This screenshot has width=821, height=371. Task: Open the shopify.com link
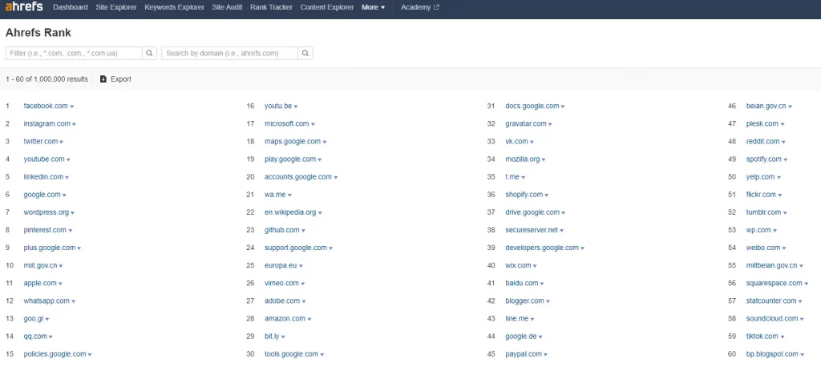coord(524,195)
